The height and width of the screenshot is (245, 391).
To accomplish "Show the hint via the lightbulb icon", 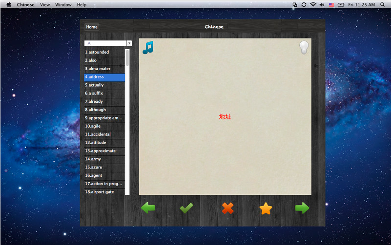I will (x=304, y=47).
